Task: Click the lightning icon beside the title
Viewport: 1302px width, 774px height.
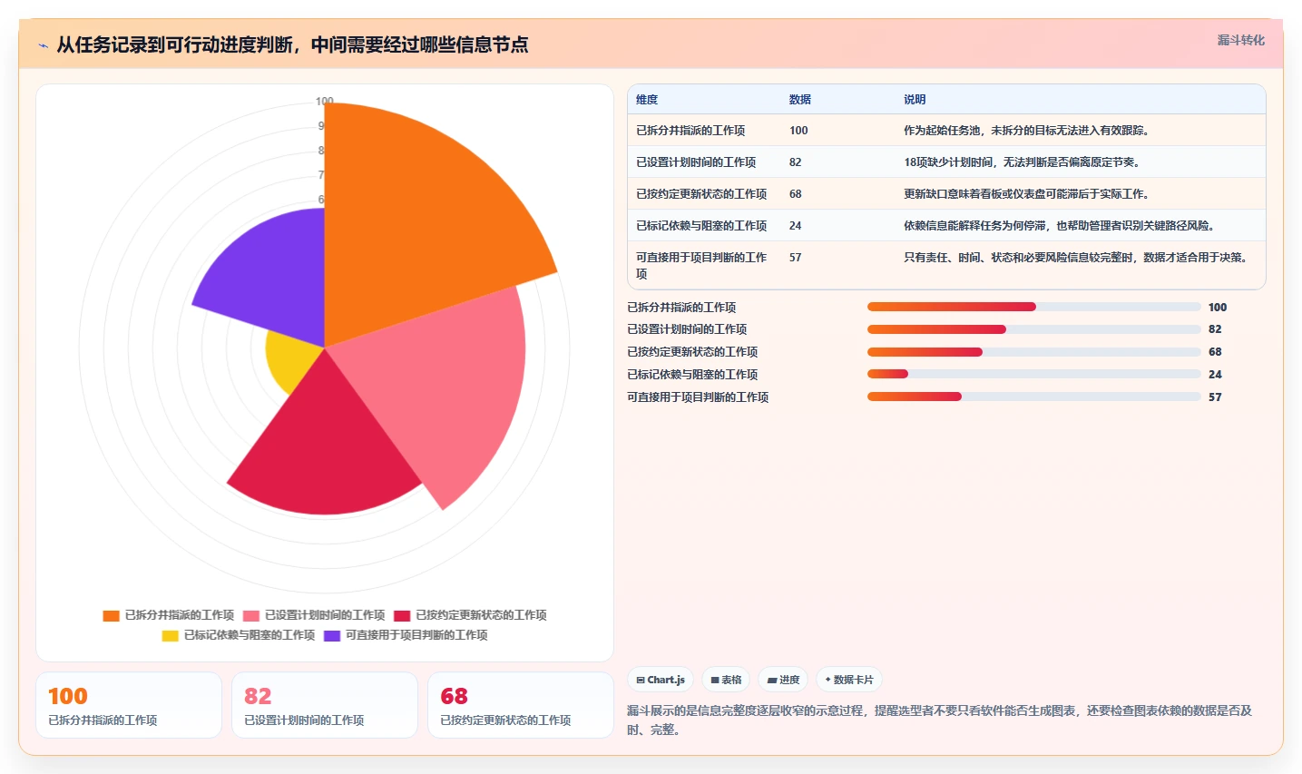Action: click(x=43, y=45)
